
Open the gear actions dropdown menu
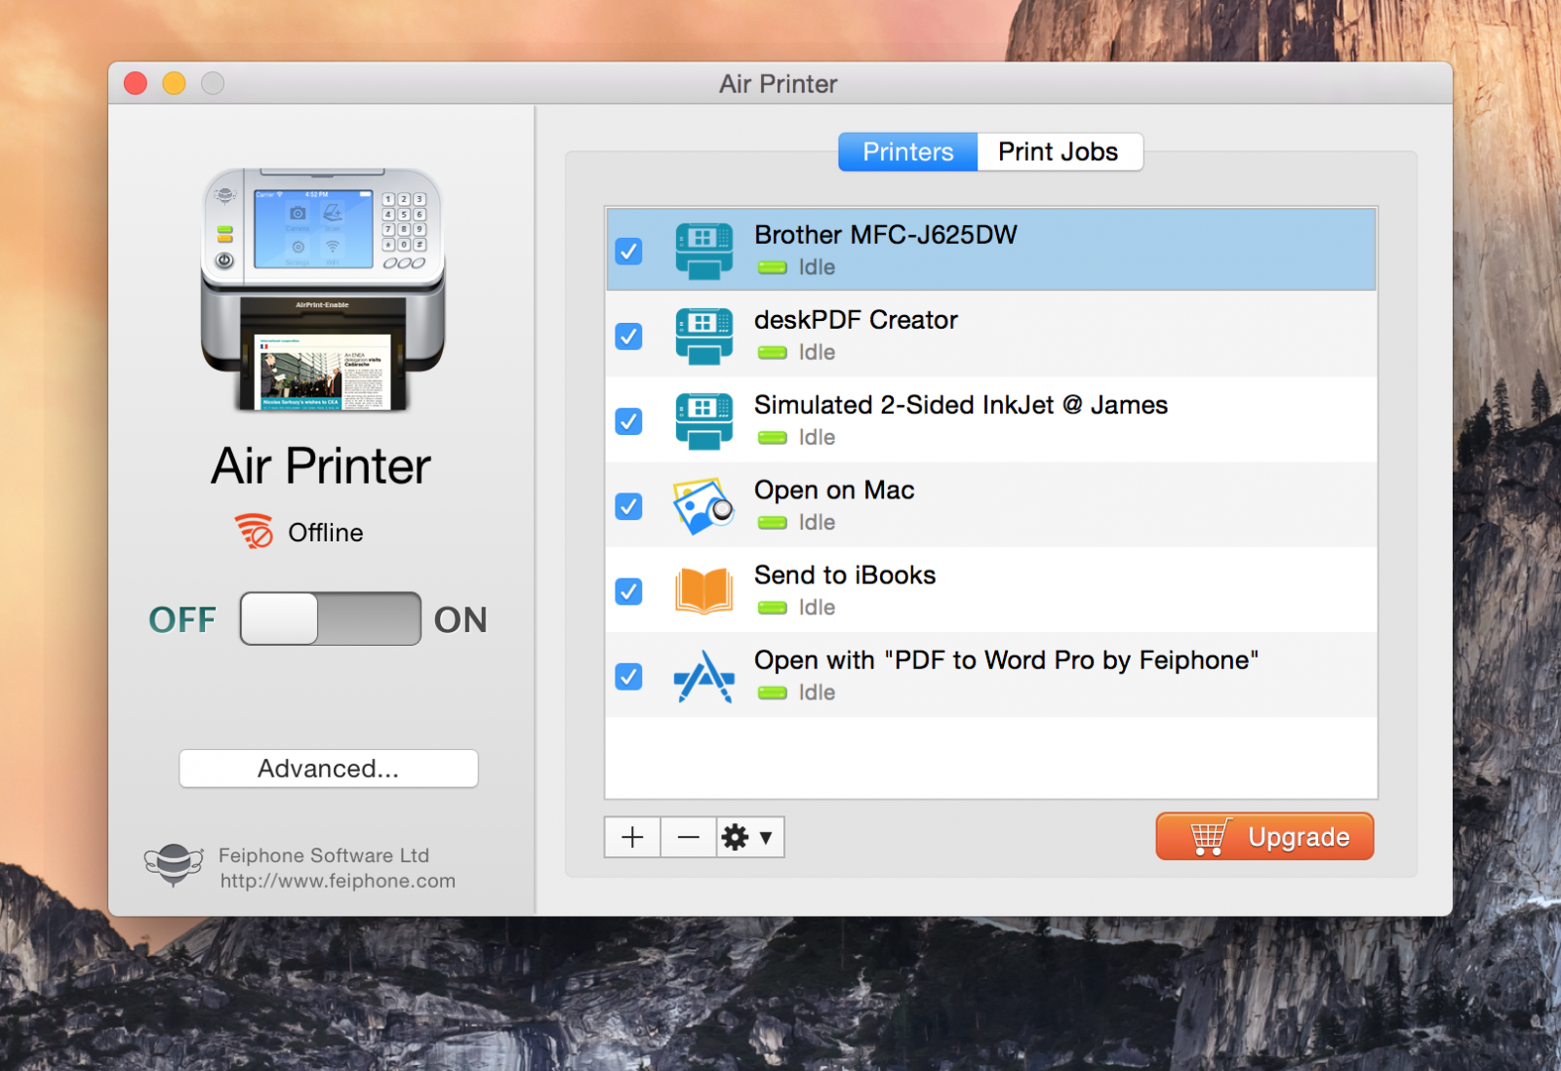(749, 837)
